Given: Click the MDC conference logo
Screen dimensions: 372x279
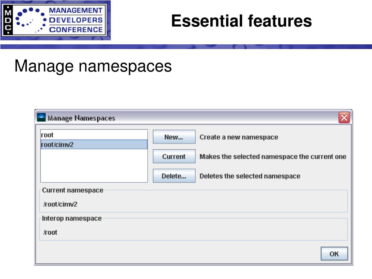Looking at the screenshot, I should coord(56,20).
